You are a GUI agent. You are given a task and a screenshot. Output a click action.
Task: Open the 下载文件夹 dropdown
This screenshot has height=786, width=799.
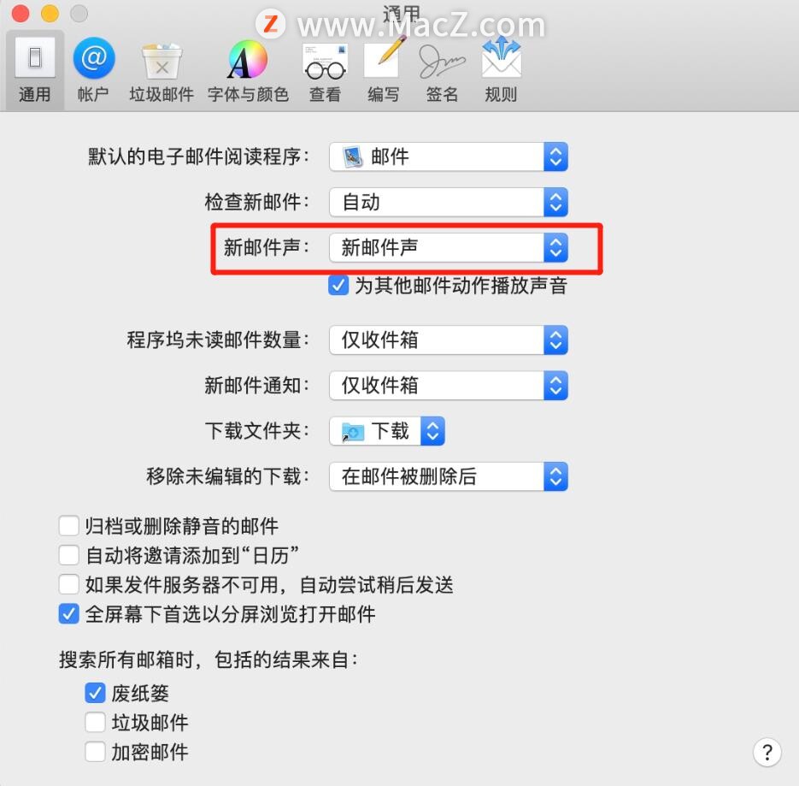point(387,431)
